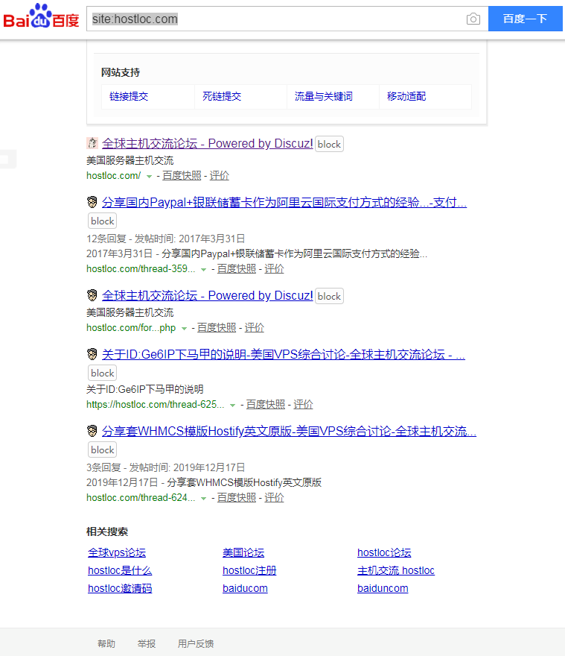
Task: Click favicon beside hostloc.com/for...php result title
Action: point(92,295)
